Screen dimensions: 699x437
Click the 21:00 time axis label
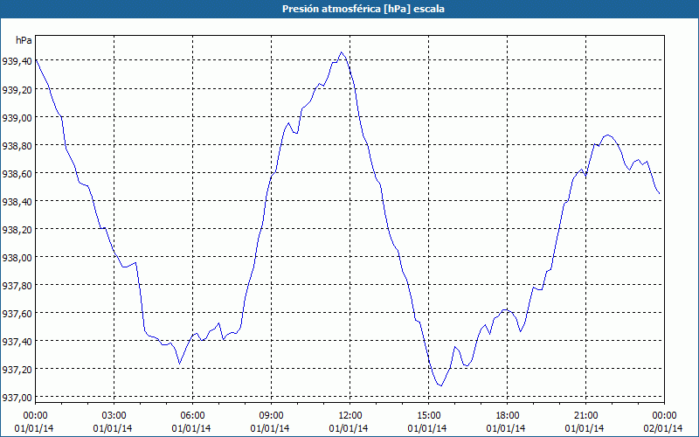pos(585,416)
